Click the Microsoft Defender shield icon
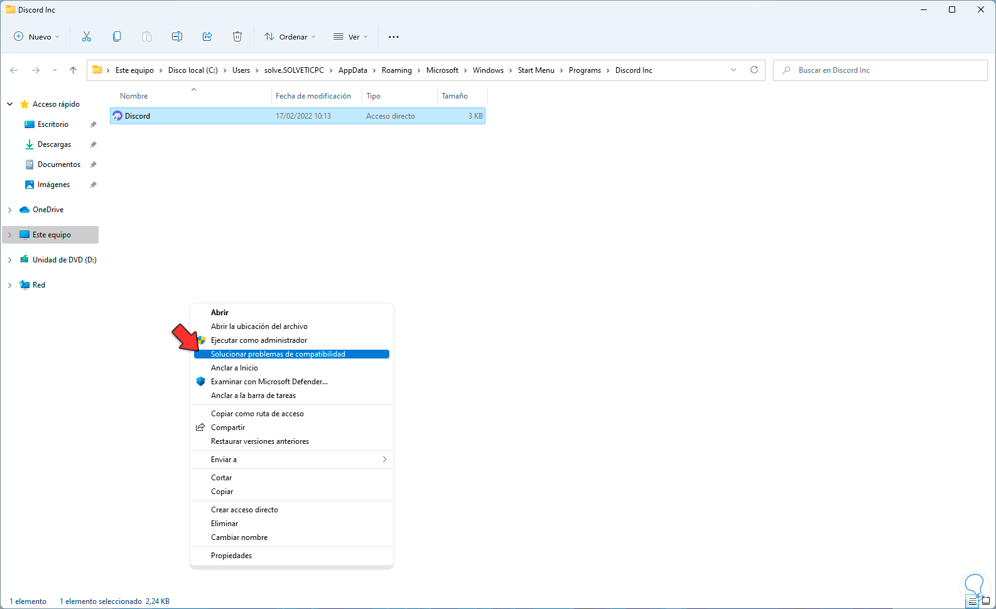996x609 pixels. tap(201, 381)
